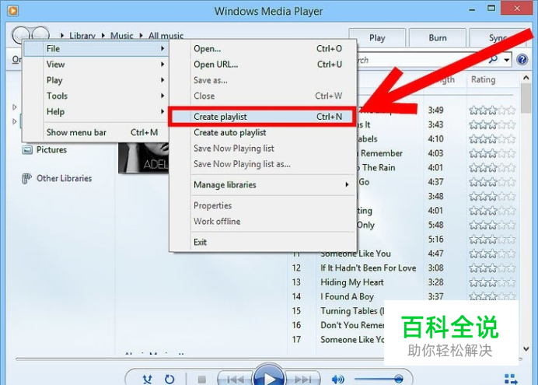The height and width of the screenshot is (385, 538).
Task: Toggle shuffle mode
Action: [x=147, y=380]
